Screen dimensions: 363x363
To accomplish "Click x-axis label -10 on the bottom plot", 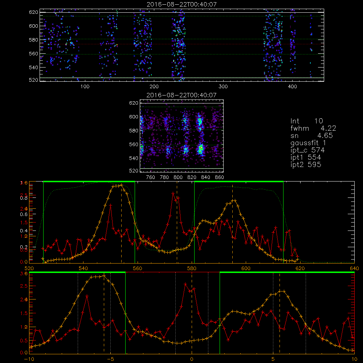I will click(29, 359).
